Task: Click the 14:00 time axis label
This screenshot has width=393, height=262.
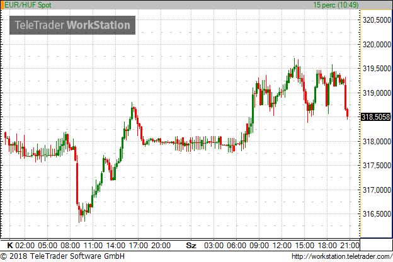Action: click(115, 245)
